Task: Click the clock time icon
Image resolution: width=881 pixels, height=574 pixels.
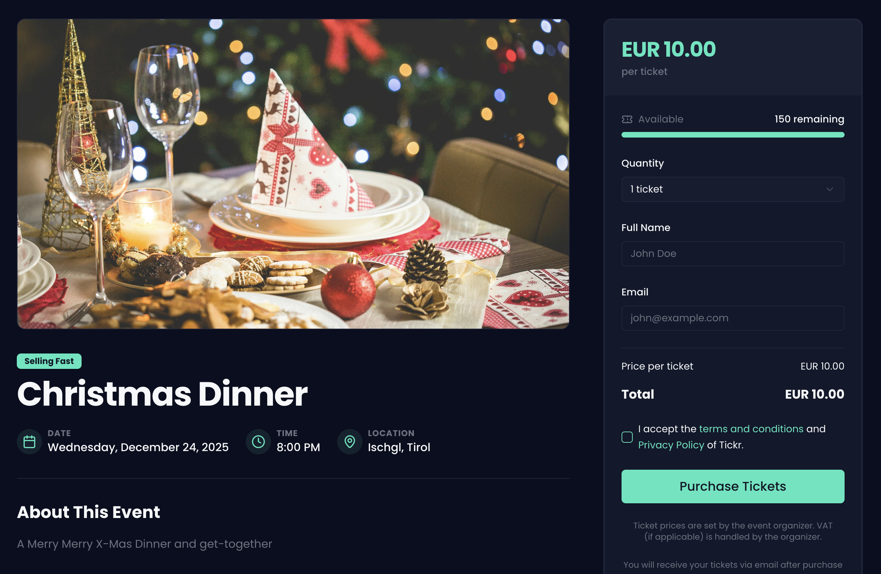Action: pos(258,441)
